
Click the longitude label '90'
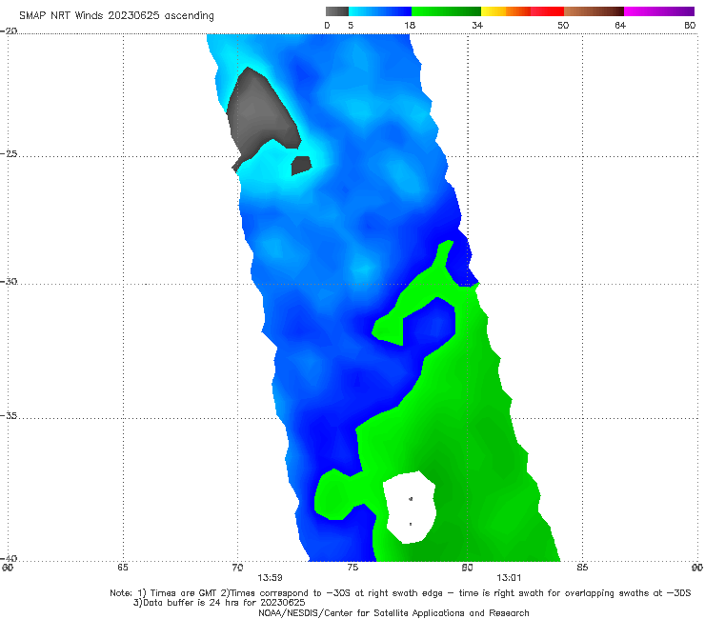coord(697,568)
